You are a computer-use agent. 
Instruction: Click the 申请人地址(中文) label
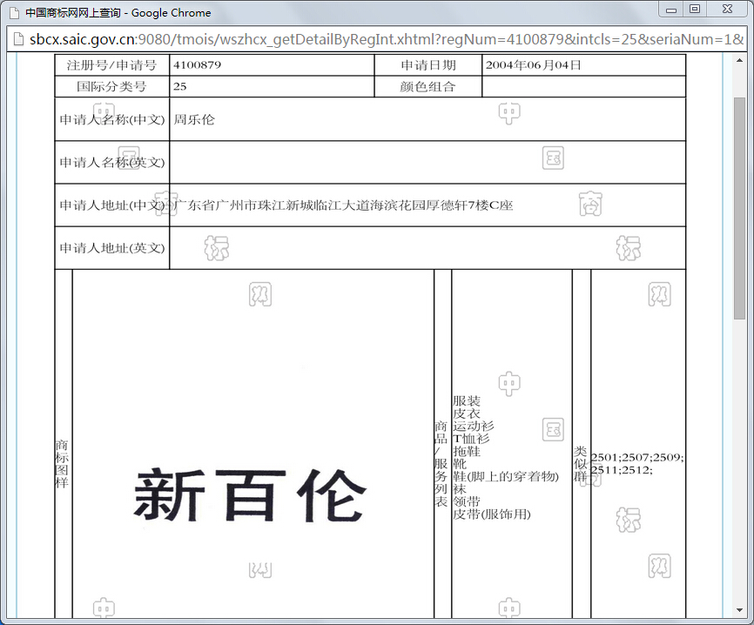click(112, 205)
